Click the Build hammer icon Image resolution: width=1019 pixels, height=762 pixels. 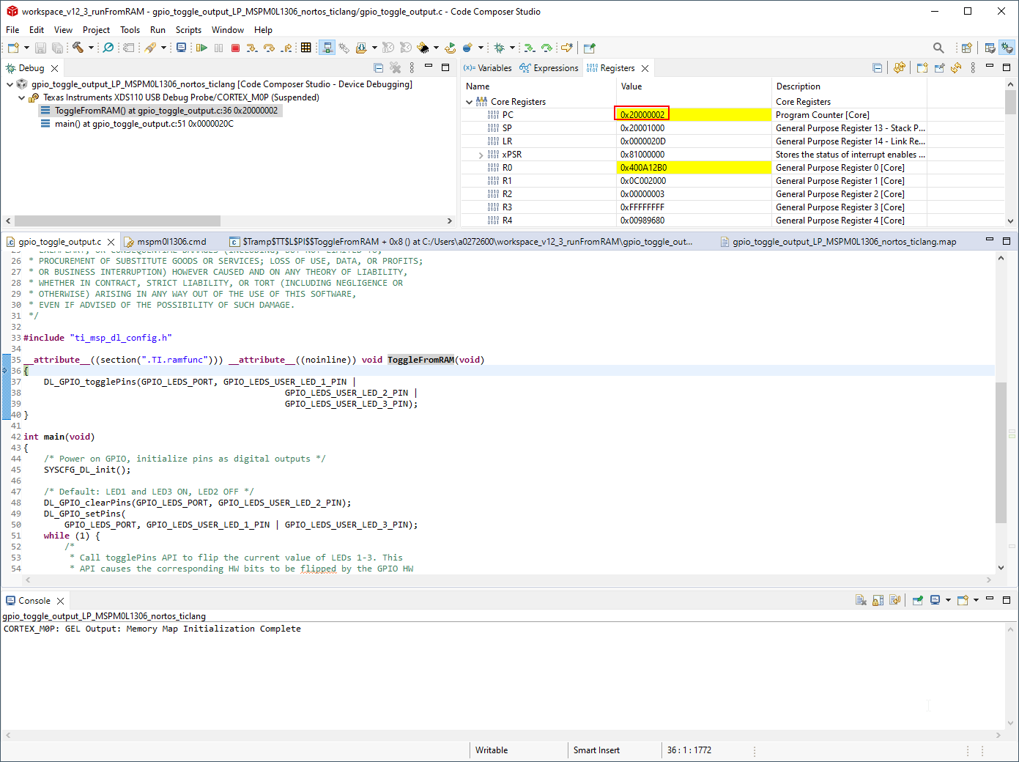click(x=78, y=48)
